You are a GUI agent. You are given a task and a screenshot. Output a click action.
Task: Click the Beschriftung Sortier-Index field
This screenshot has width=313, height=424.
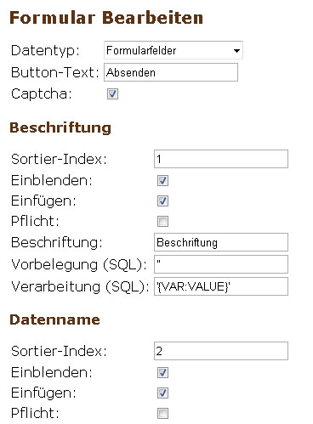pos(221,159)
